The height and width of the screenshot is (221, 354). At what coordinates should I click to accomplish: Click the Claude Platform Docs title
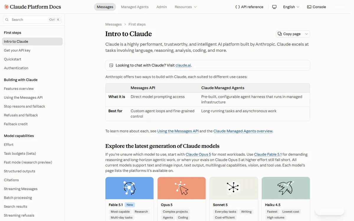tap(35, 7)
